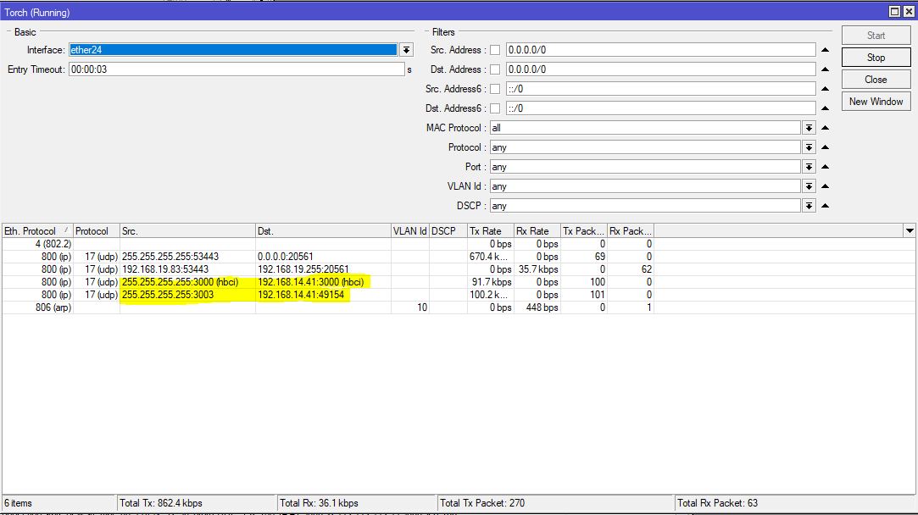
Task: Click the up arrow beside Src. Address filter
Action: point(825,49)
